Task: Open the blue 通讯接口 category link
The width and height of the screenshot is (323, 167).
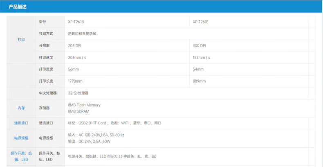Action: point(21,123)
